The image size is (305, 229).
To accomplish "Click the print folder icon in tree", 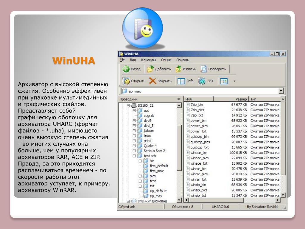I will pyautogui.click(x=140, y=141).
